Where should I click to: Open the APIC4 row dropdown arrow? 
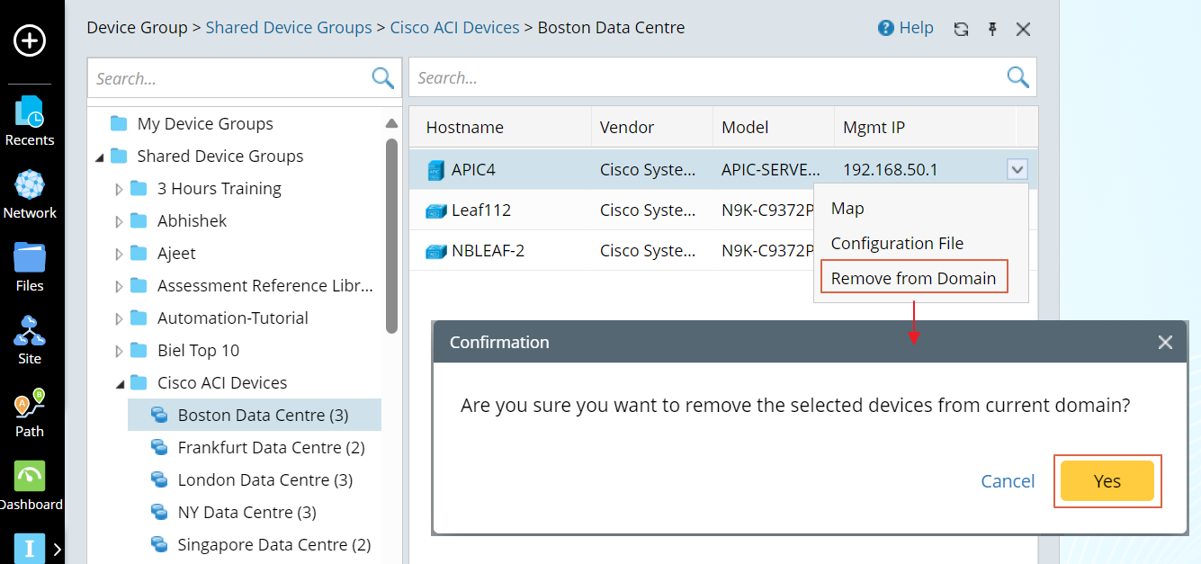[x=1017, y=169]
